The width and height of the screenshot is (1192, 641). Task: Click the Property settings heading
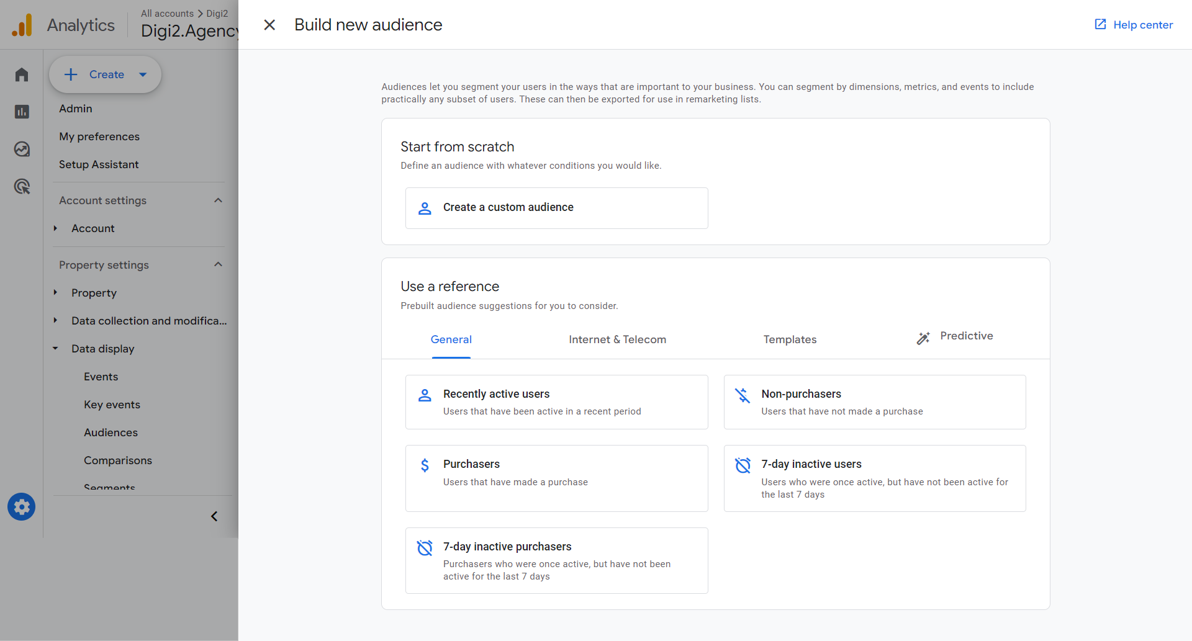coord(104,265)
